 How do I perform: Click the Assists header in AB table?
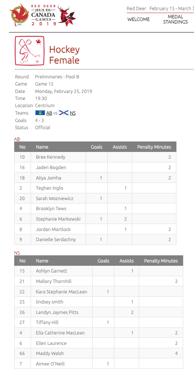[120, 147]
